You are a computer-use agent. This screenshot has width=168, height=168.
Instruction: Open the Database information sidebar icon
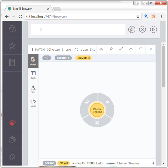[x=12, y=29]
